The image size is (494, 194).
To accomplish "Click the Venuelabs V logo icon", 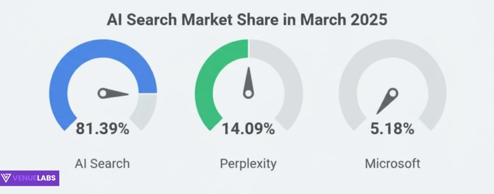I will pos(7,178).
